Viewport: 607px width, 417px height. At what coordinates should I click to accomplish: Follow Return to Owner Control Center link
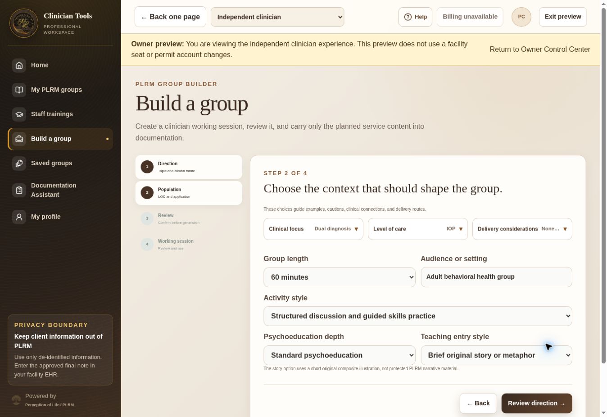540,50
